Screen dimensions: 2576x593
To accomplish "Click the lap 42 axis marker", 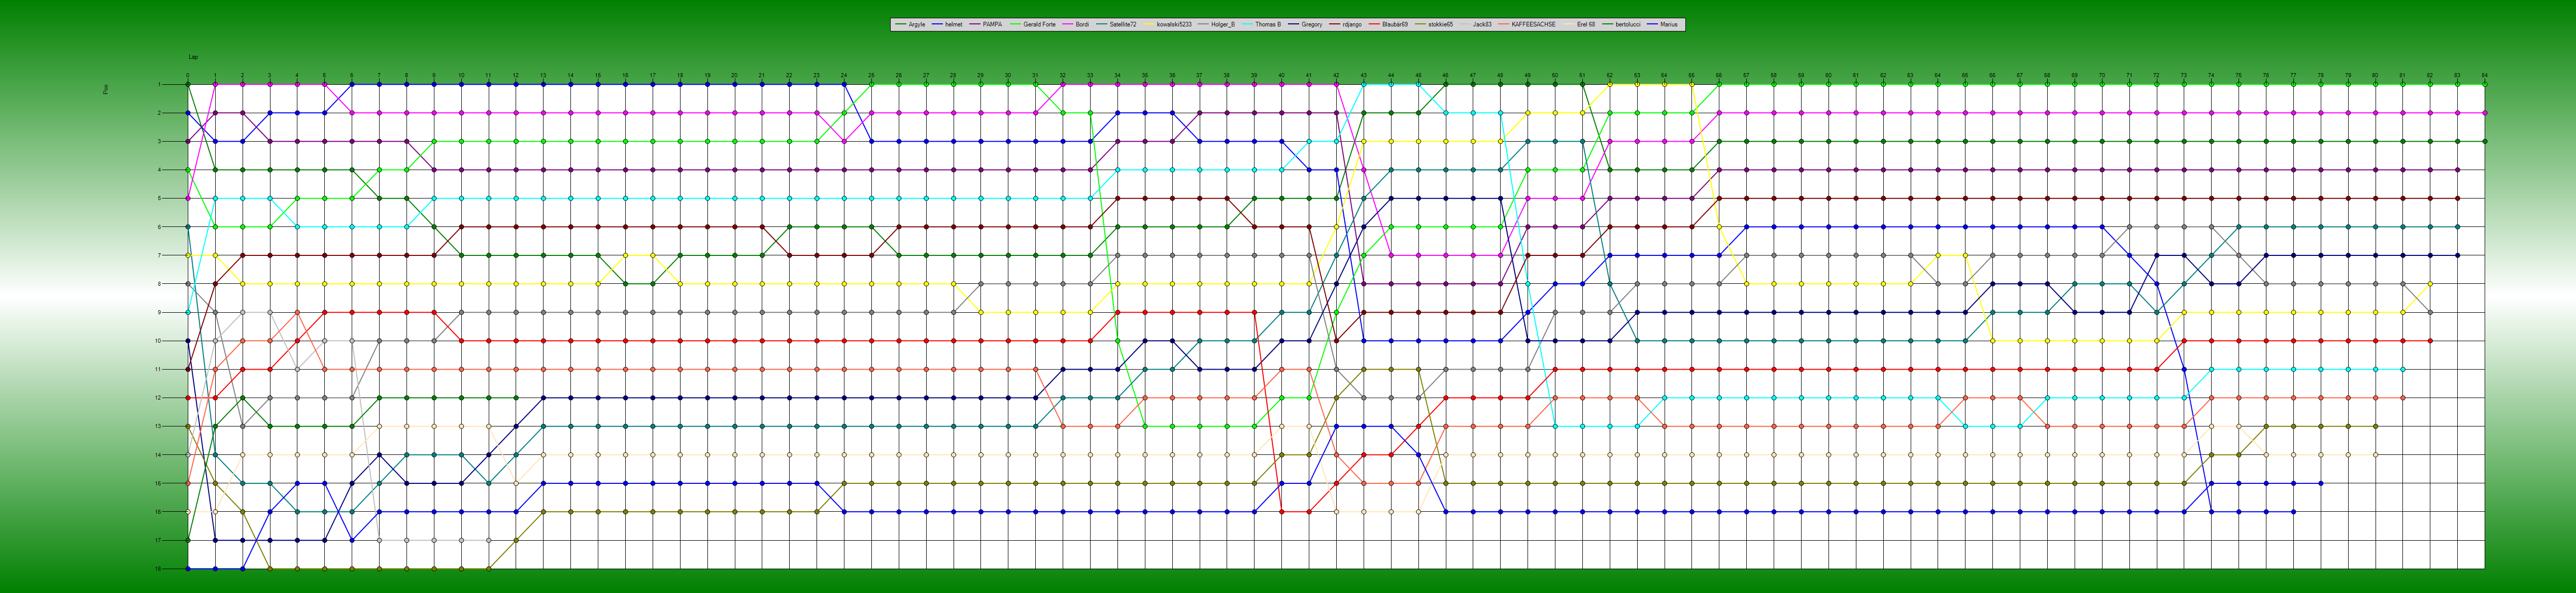I will click(1336, 75).
